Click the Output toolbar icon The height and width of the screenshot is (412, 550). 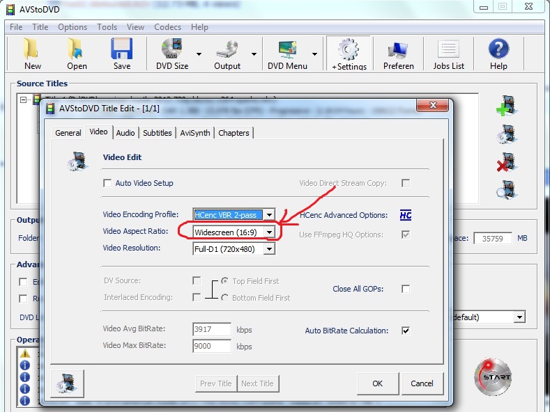(x=227, y=54)
